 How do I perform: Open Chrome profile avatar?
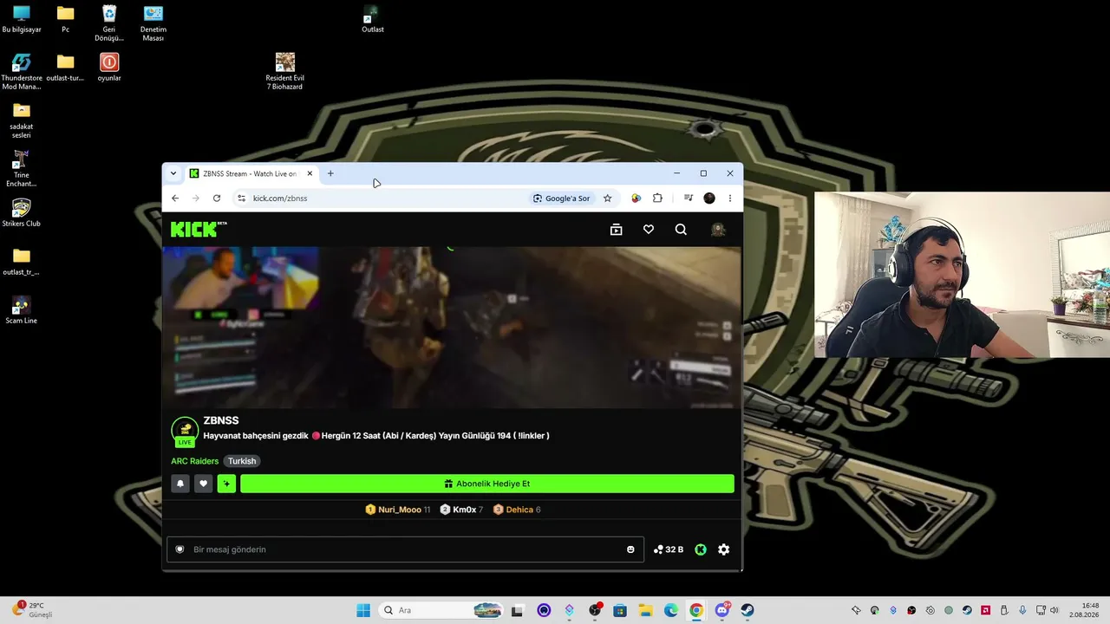(709, 198)
